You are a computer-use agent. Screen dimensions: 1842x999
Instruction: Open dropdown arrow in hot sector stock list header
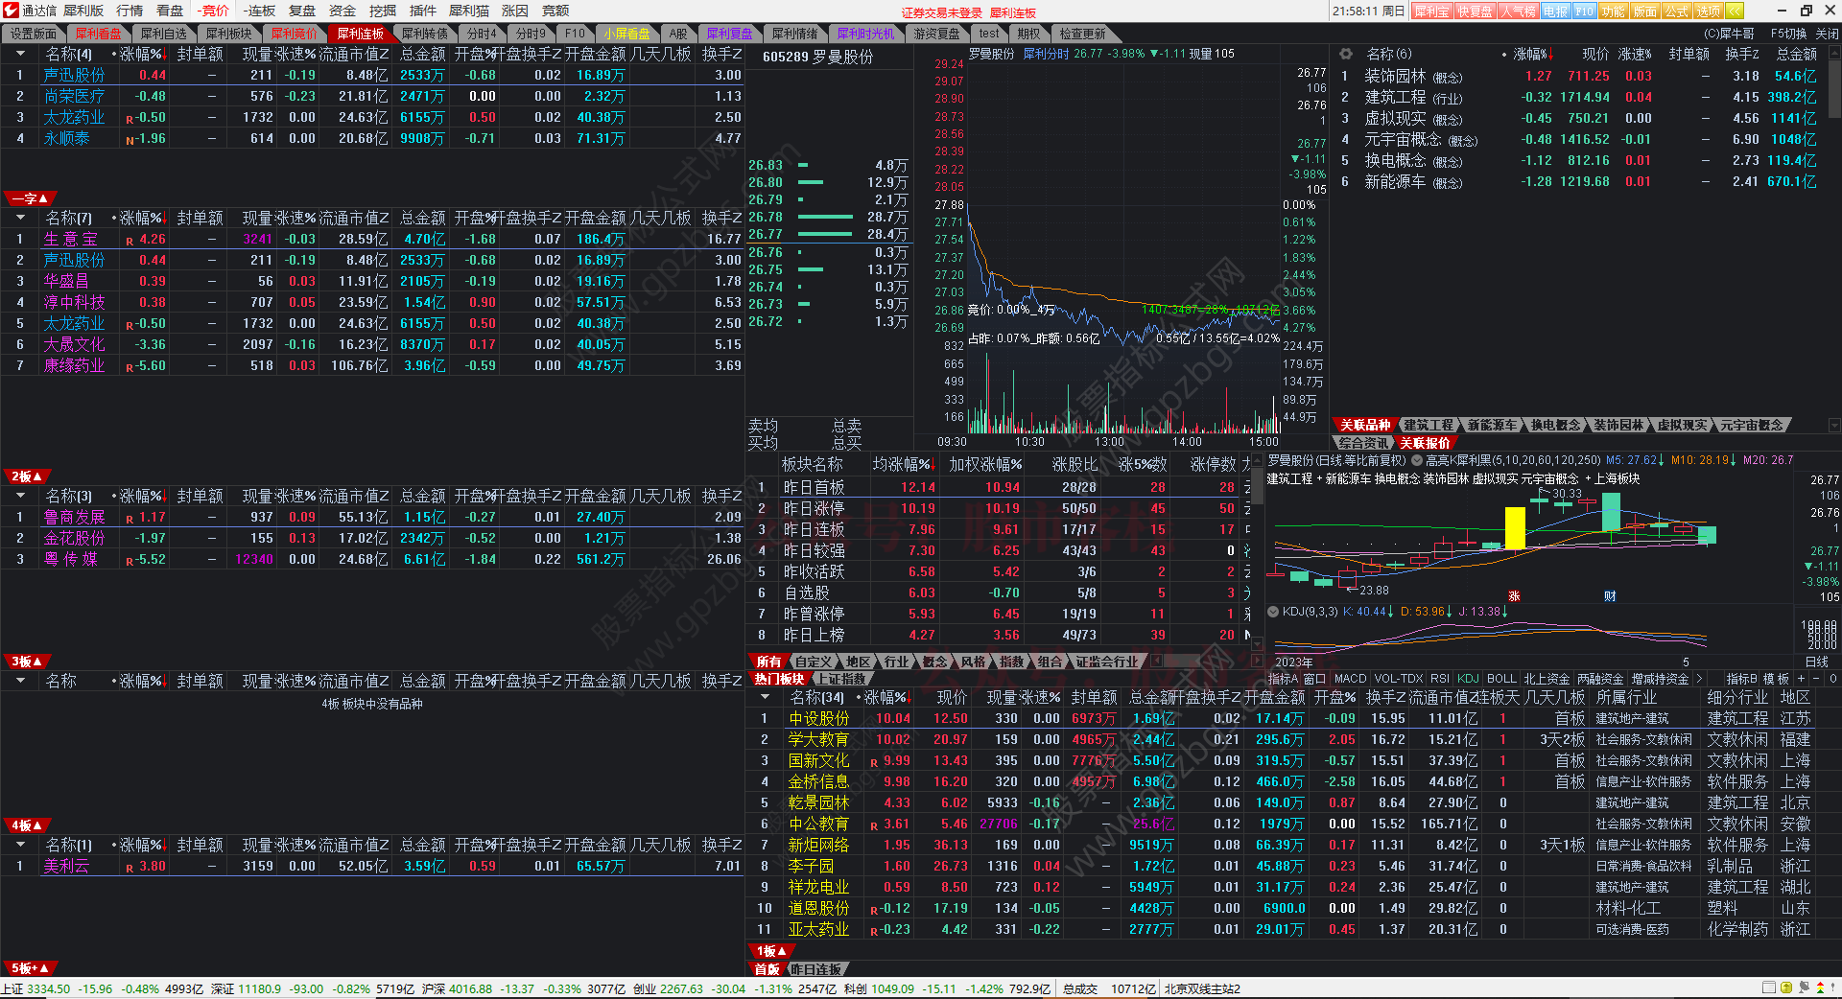pos(766,698)
